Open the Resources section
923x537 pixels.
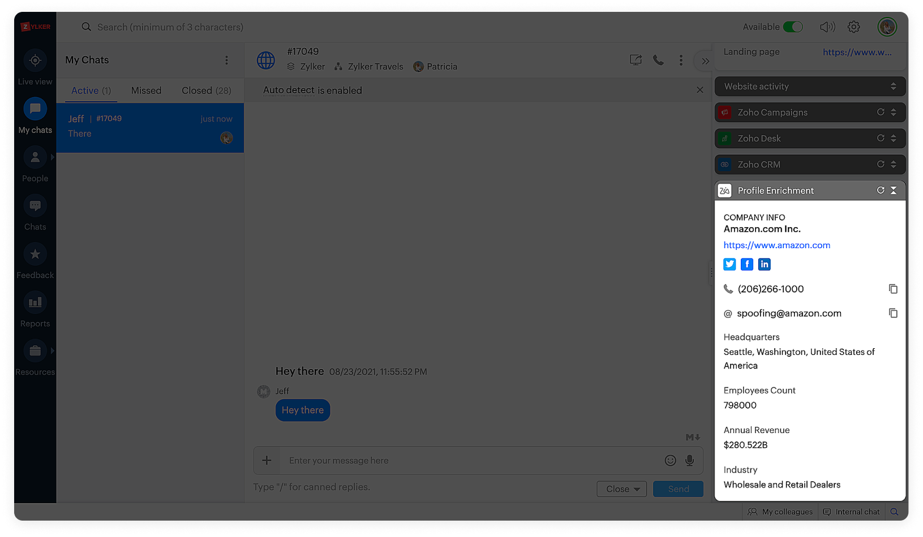(x=35, y=358)
